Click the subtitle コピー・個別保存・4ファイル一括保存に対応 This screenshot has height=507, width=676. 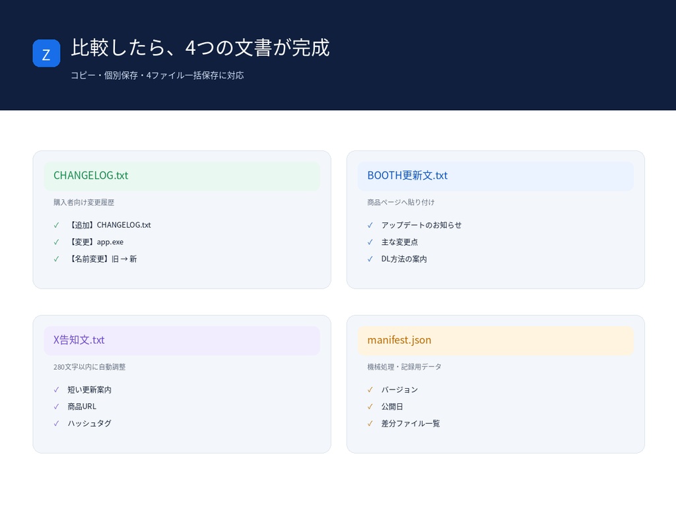[157, 75]
